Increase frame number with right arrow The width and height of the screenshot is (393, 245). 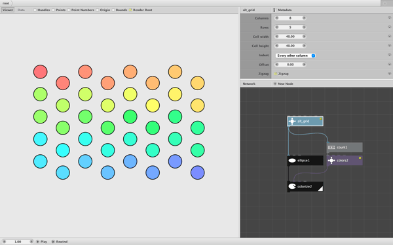[31, 242]
